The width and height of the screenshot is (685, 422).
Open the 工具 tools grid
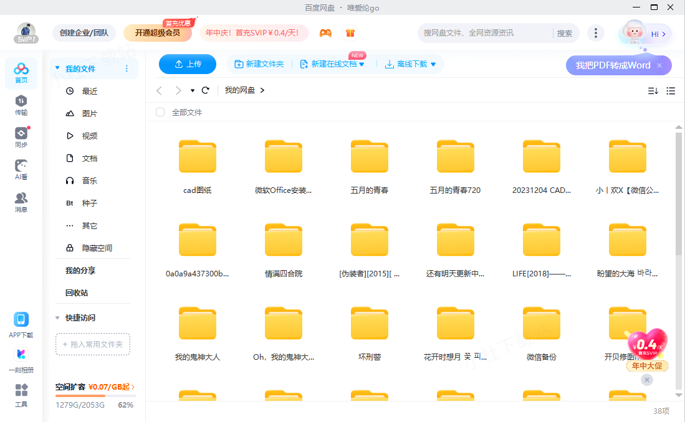21,395
